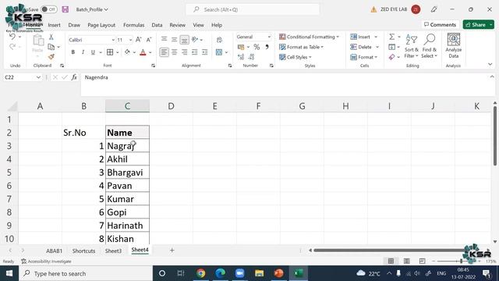Open the Cell Styles dropdown

296,57
